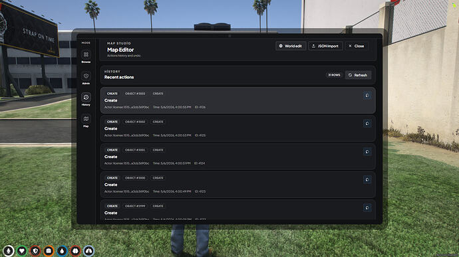Viewport: 459px width, 257px height.
Task: Click the 31 ROWS badge
Action: 334,75
